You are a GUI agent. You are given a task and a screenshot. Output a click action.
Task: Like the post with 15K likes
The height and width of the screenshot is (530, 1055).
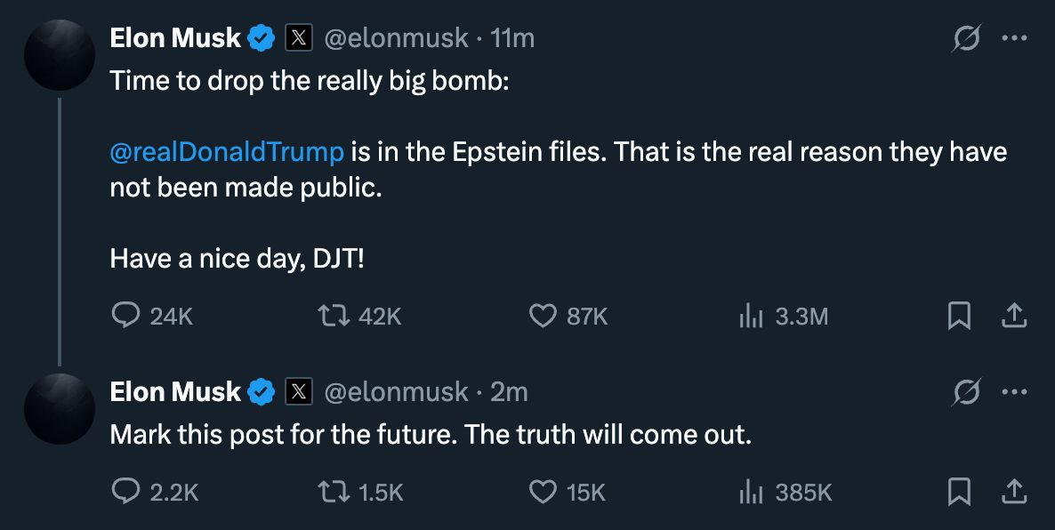[x=543, y=492]
